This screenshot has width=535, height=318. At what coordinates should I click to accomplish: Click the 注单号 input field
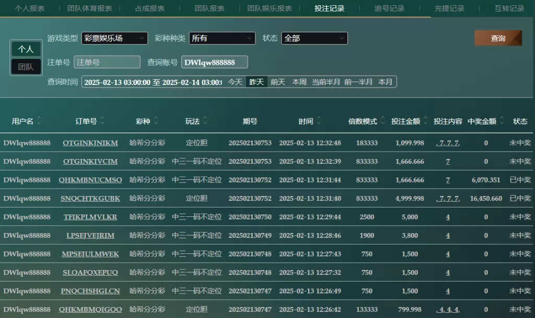(x=107, y=62)
